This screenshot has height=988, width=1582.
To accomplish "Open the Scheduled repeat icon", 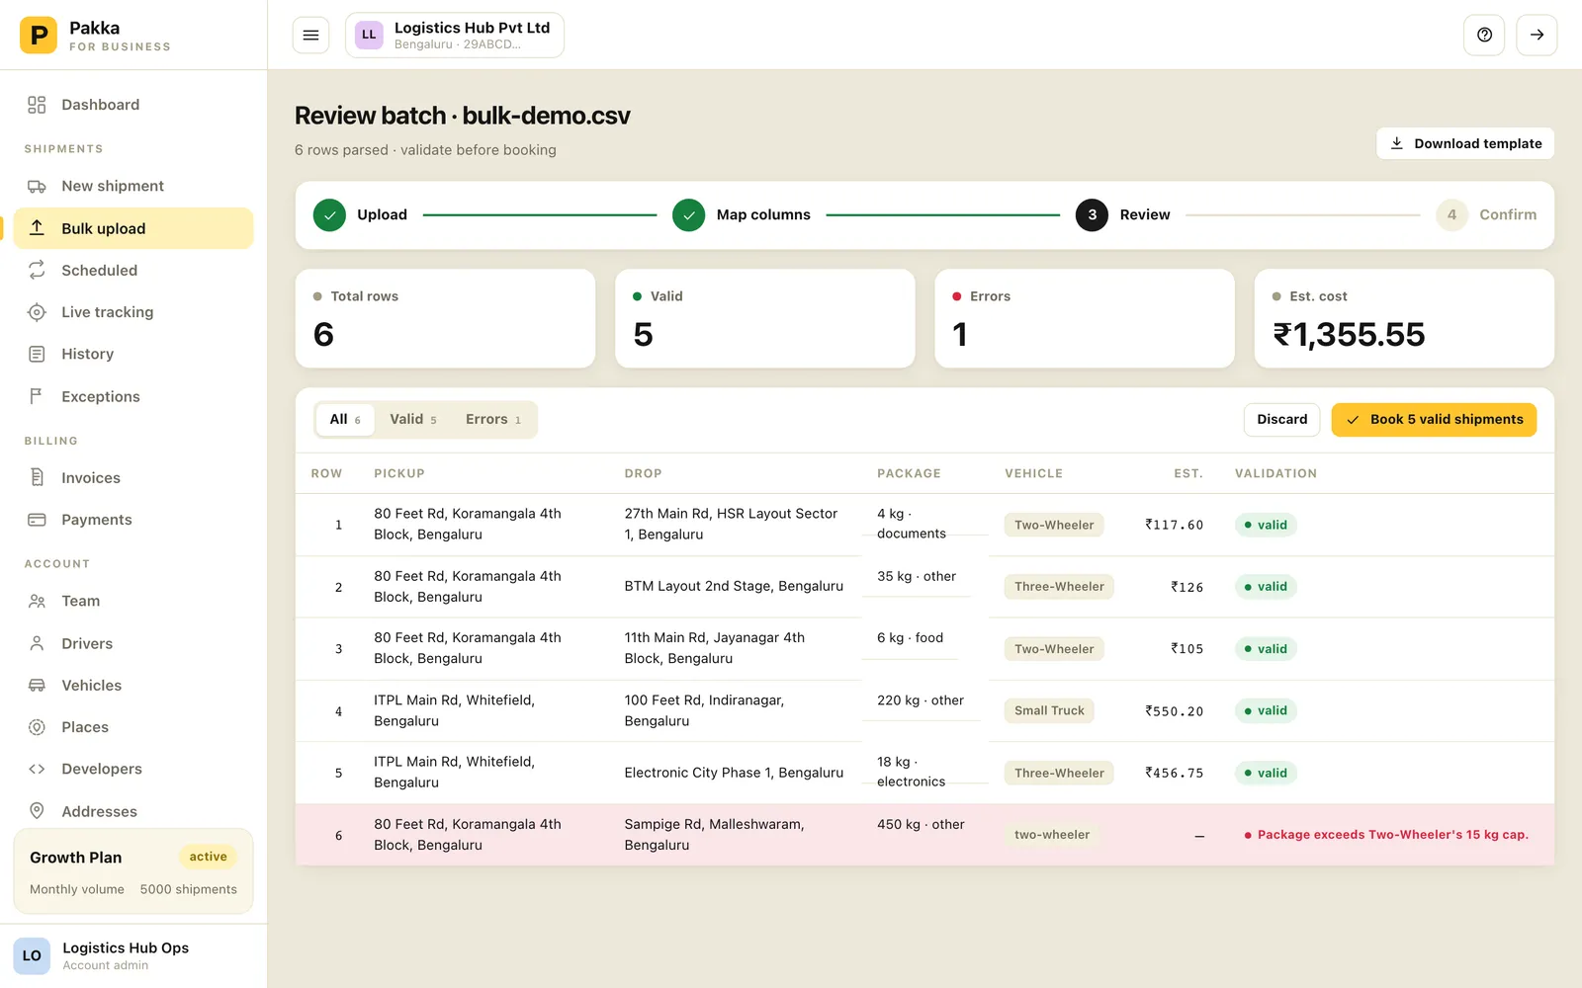I will (37, 270).
